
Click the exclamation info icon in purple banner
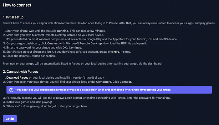tap(11, 90)
